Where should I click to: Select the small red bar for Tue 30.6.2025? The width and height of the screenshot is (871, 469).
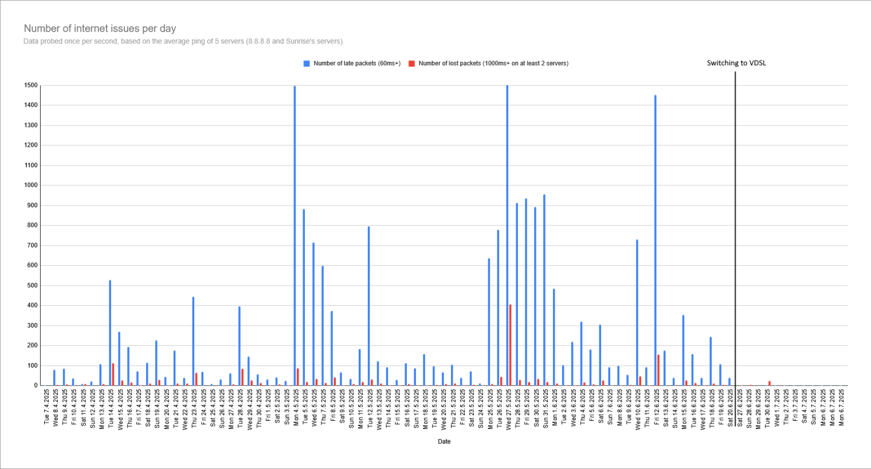click(770, 383)
